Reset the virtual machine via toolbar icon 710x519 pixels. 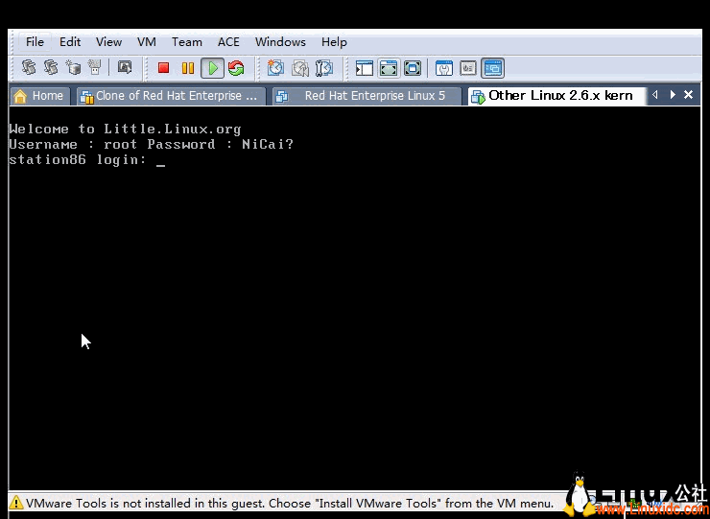coord(236,68)
